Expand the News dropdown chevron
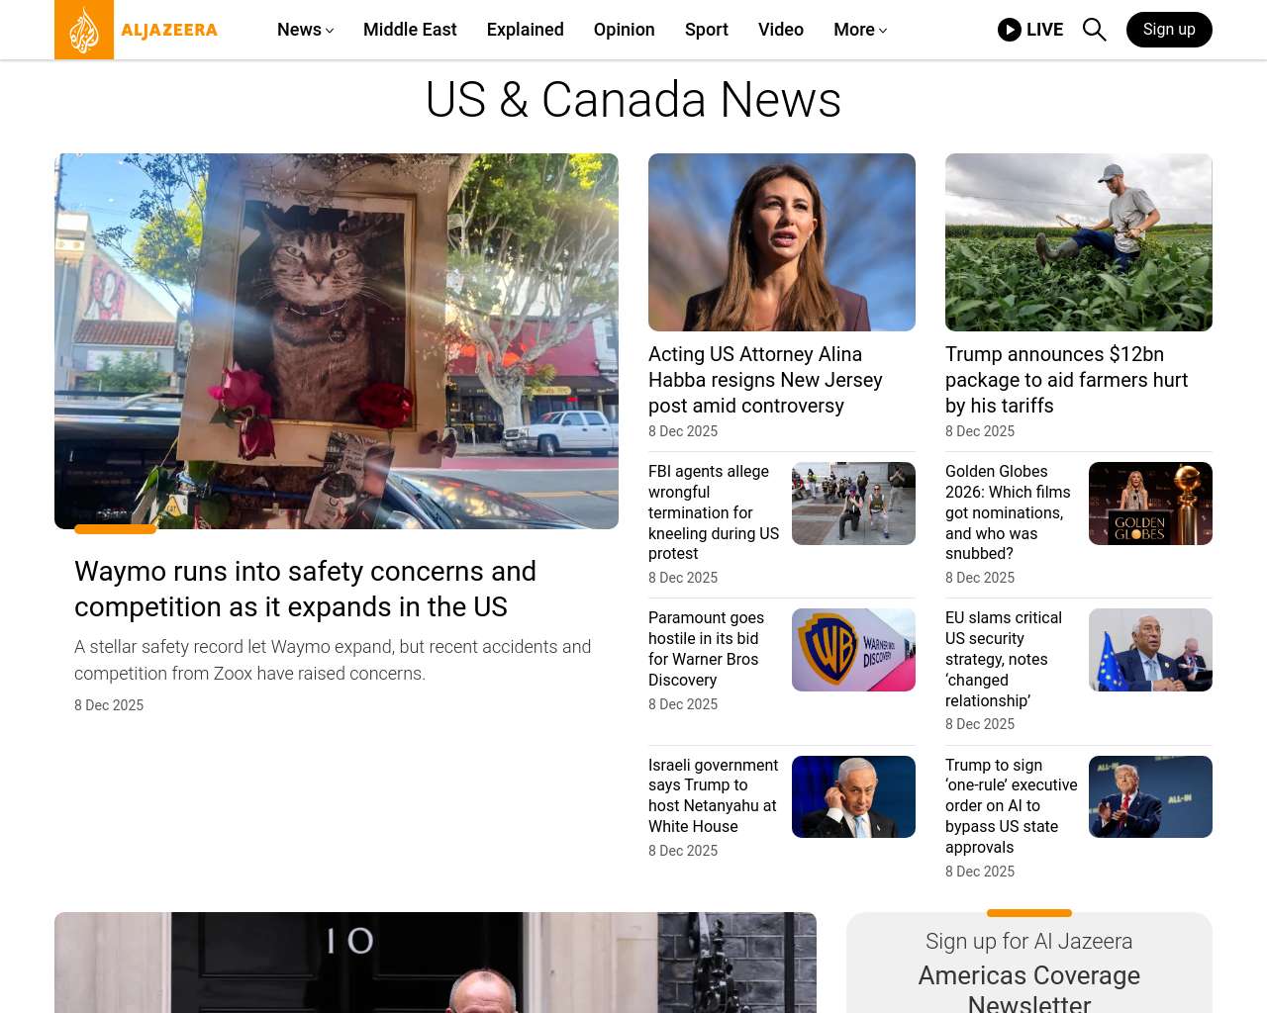 pos(330,31)
